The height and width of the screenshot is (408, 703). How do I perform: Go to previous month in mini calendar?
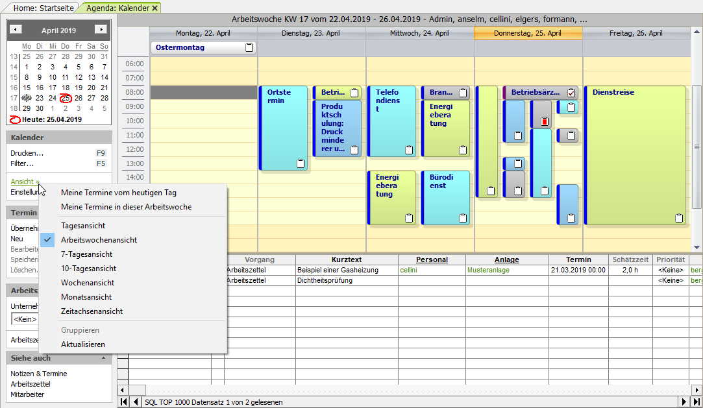point(17,30)
